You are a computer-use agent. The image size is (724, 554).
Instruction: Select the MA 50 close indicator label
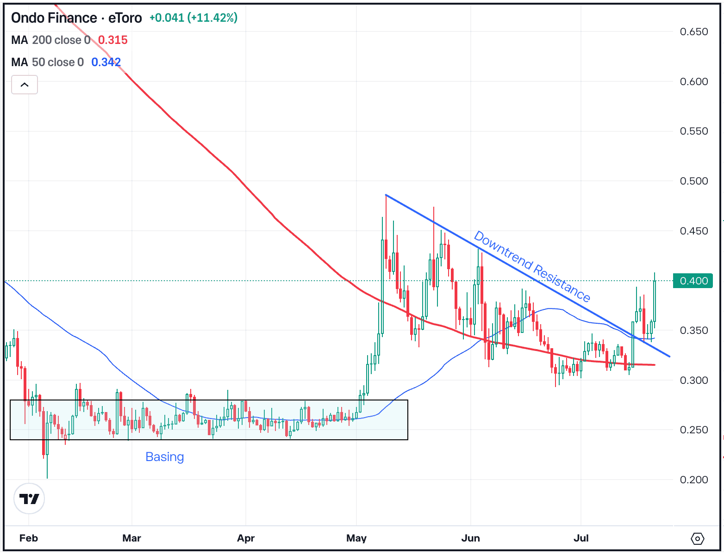47,62
